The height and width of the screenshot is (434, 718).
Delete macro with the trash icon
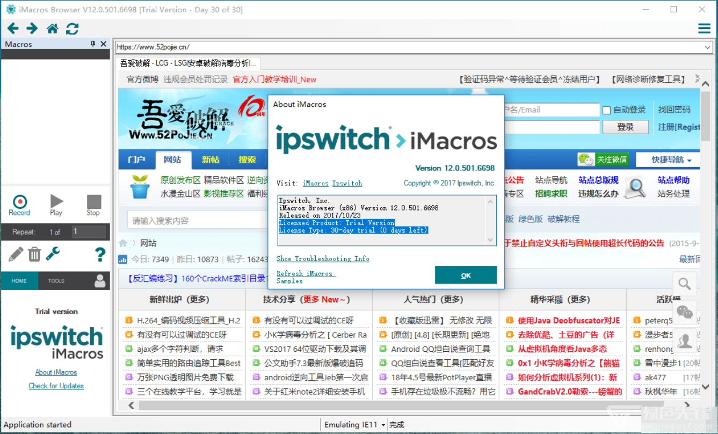point(34,254)
